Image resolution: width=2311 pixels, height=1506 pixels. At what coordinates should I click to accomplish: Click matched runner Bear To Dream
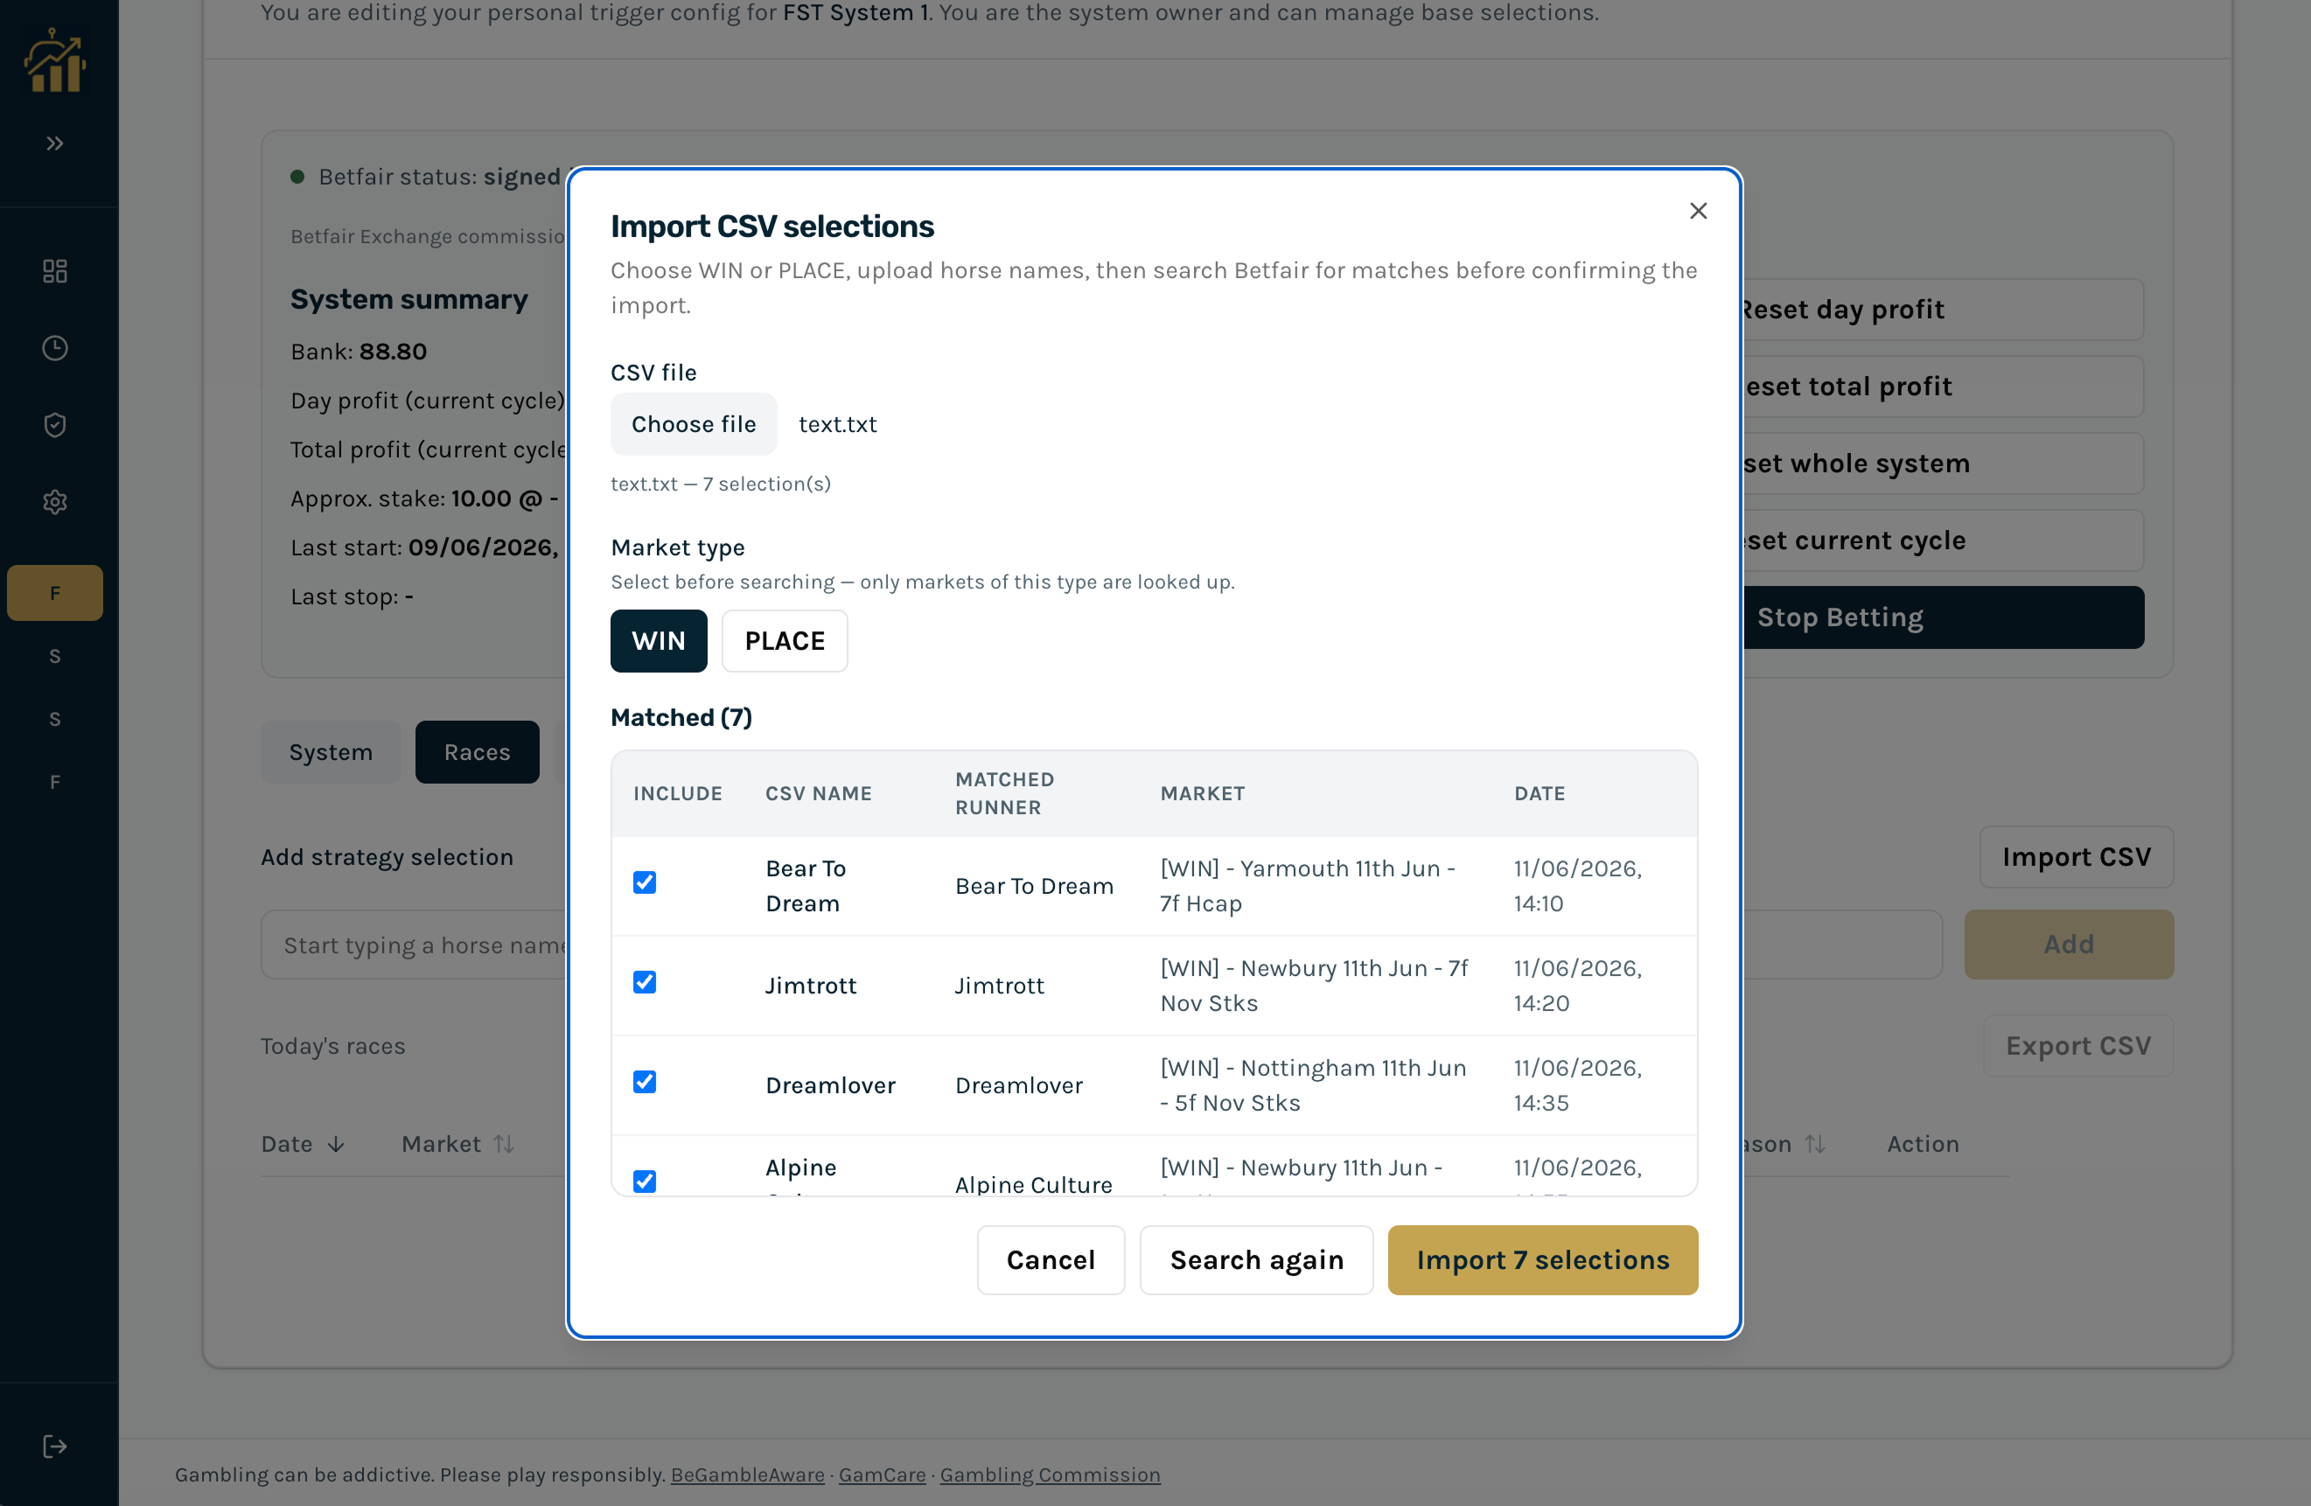(1034, 887)
